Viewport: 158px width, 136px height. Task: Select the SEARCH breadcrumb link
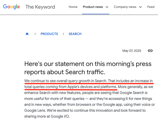(x=75, y=34)
